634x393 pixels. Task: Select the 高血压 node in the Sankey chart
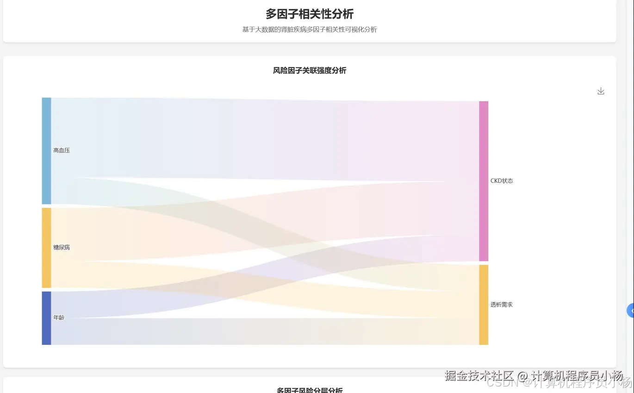click(61, 150)
